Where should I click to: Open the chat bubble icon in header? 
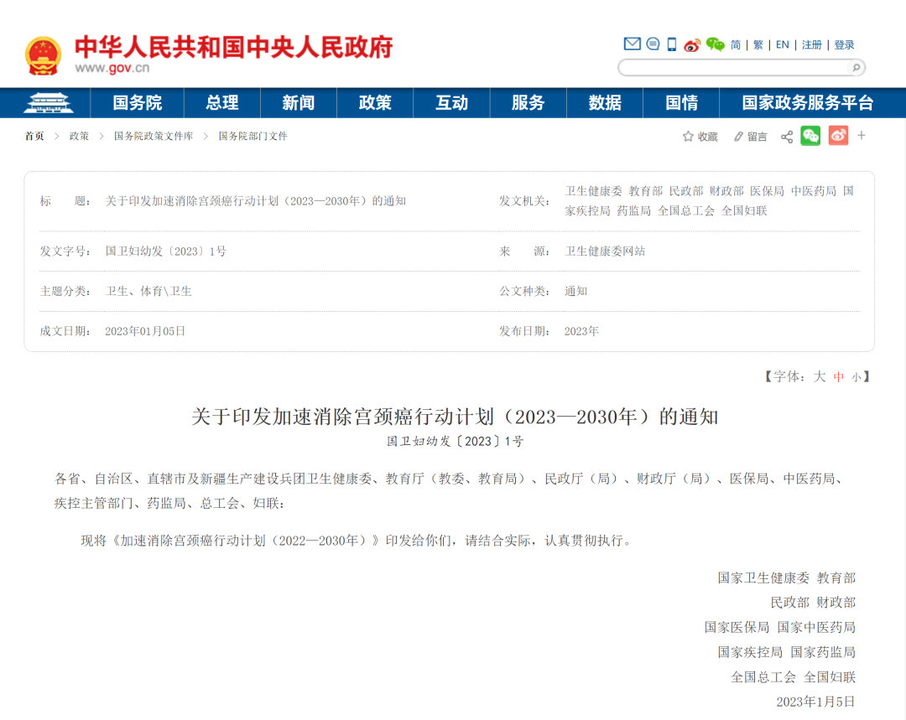pyautogui.click(x=653, y=44)
